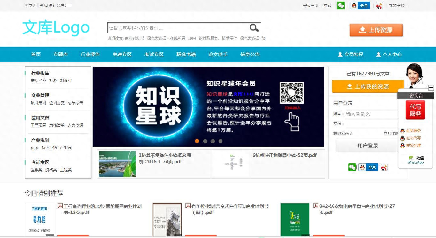Open the 精选书籍 menu item
The image size is (436, 238).
[x=186, y=54]
